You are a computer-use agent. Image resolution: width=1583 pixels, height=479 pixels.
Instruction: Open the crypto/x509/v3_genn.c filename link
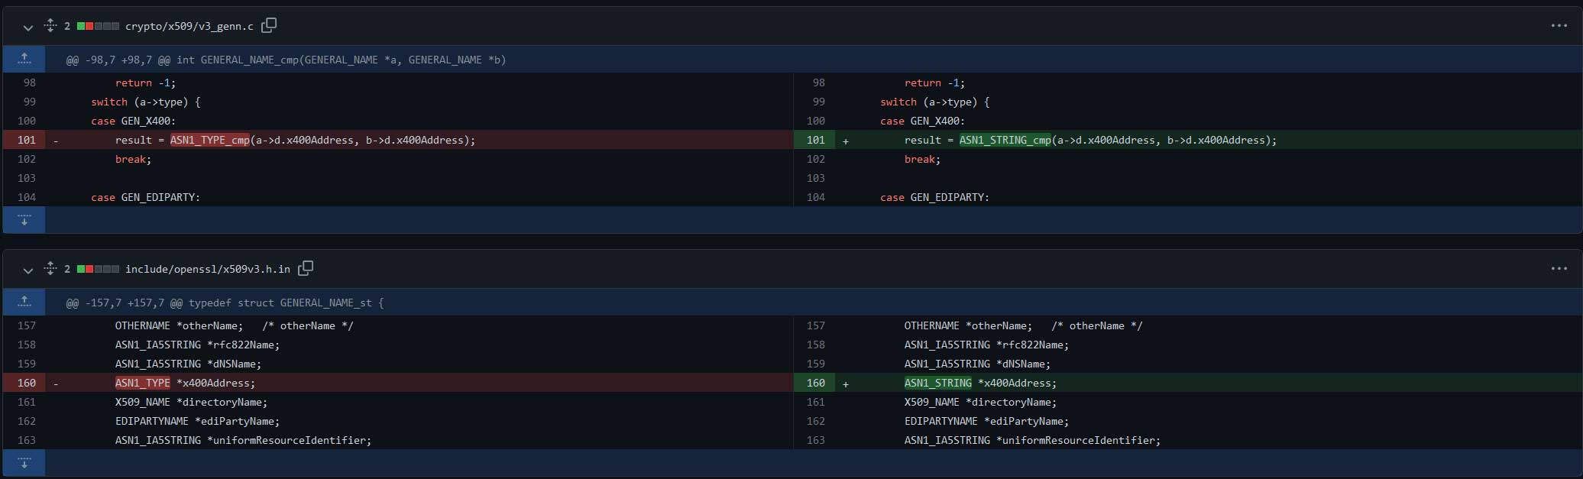(x=189, y=26)
